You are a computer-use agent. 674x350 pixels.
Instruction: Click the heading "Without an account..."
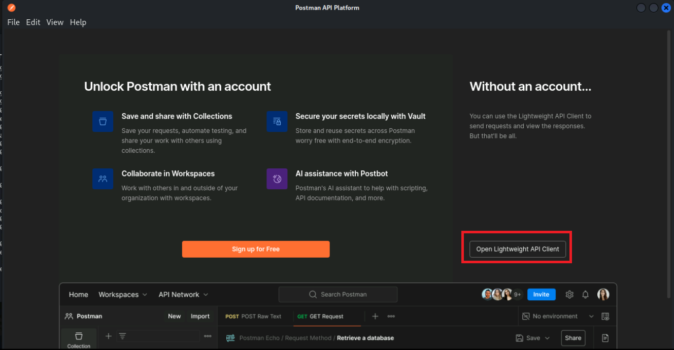click(x=530, y=87)
